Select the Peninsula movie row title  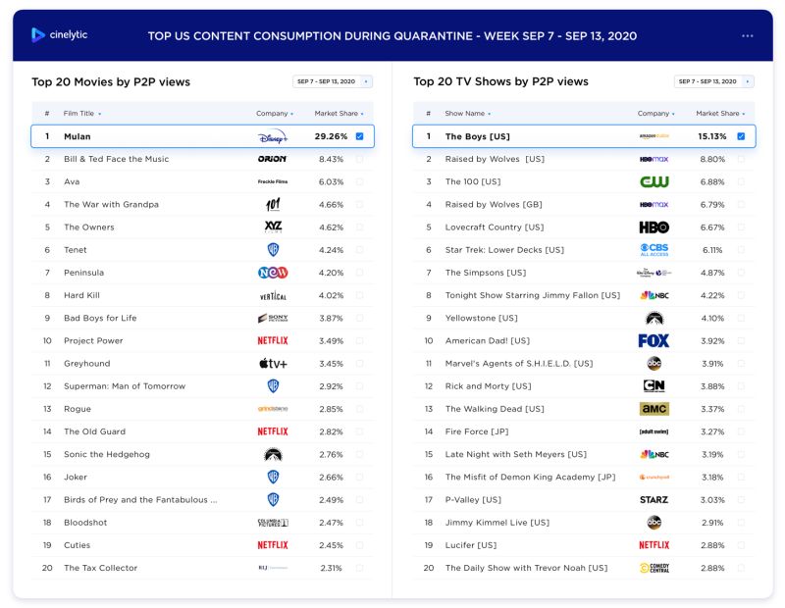coord(84,273)
